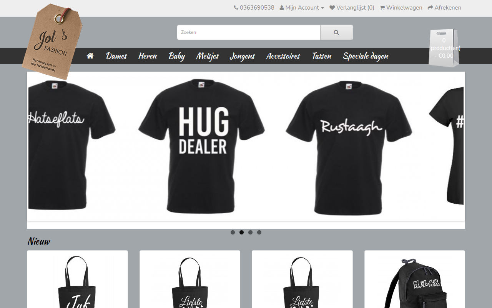Go to Winkelwagen in top bar
This screenshot has height=308, width=492.
(401, 8)
